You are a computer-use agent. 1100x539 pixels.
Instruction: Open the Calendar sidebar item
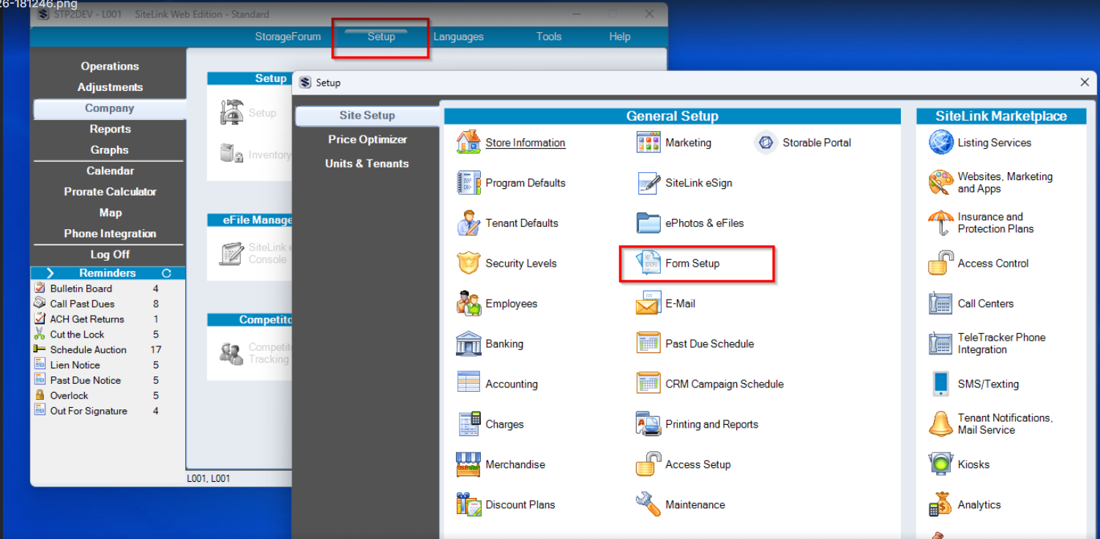coord(110,171)
